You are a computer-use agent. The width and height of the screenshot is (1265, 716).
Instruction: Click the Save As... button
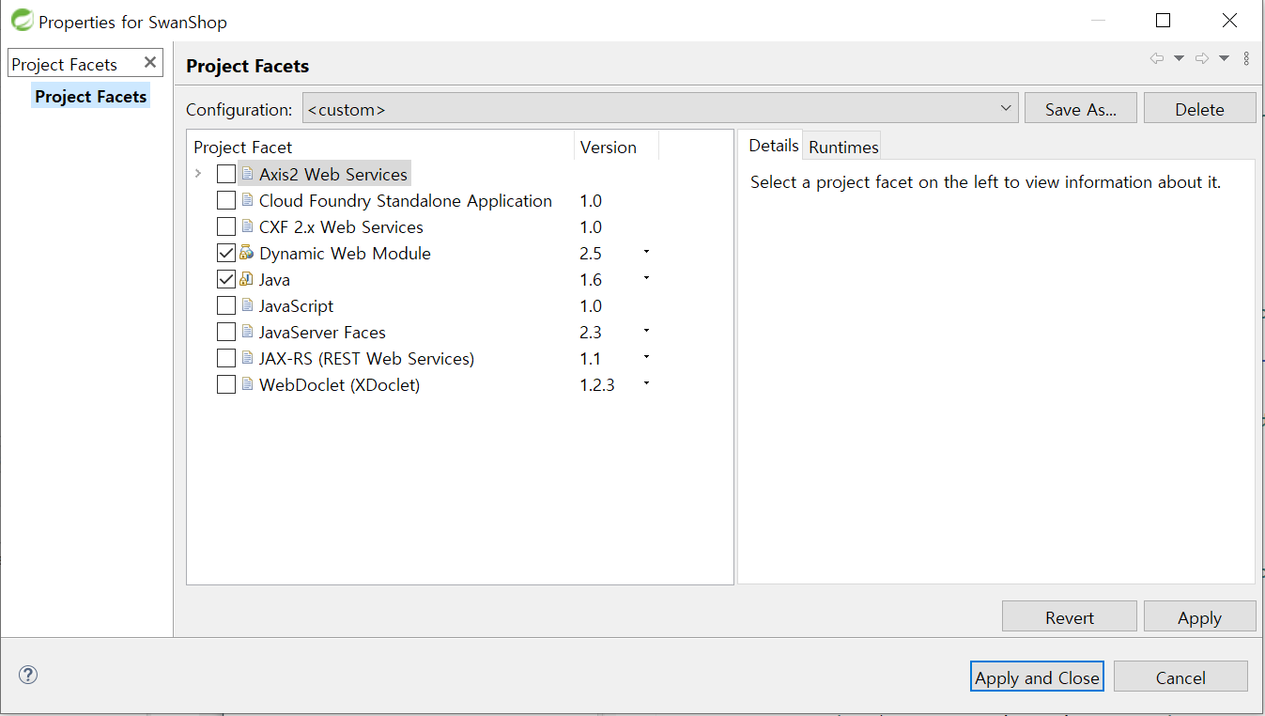pos(1081,109)
